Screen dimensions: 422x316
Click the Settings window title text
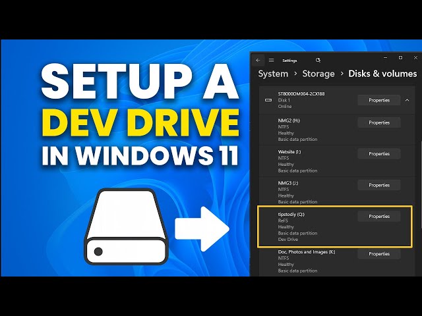[x=289, y=61]
